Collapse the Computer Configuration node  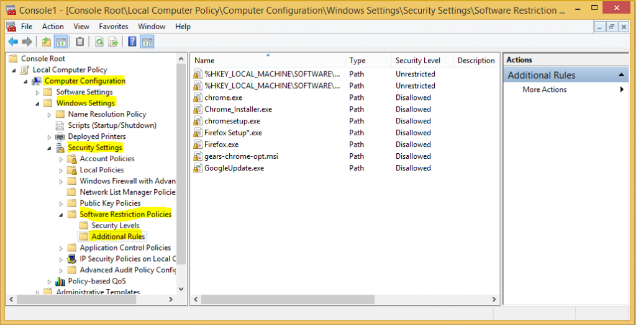coord(26,81)
